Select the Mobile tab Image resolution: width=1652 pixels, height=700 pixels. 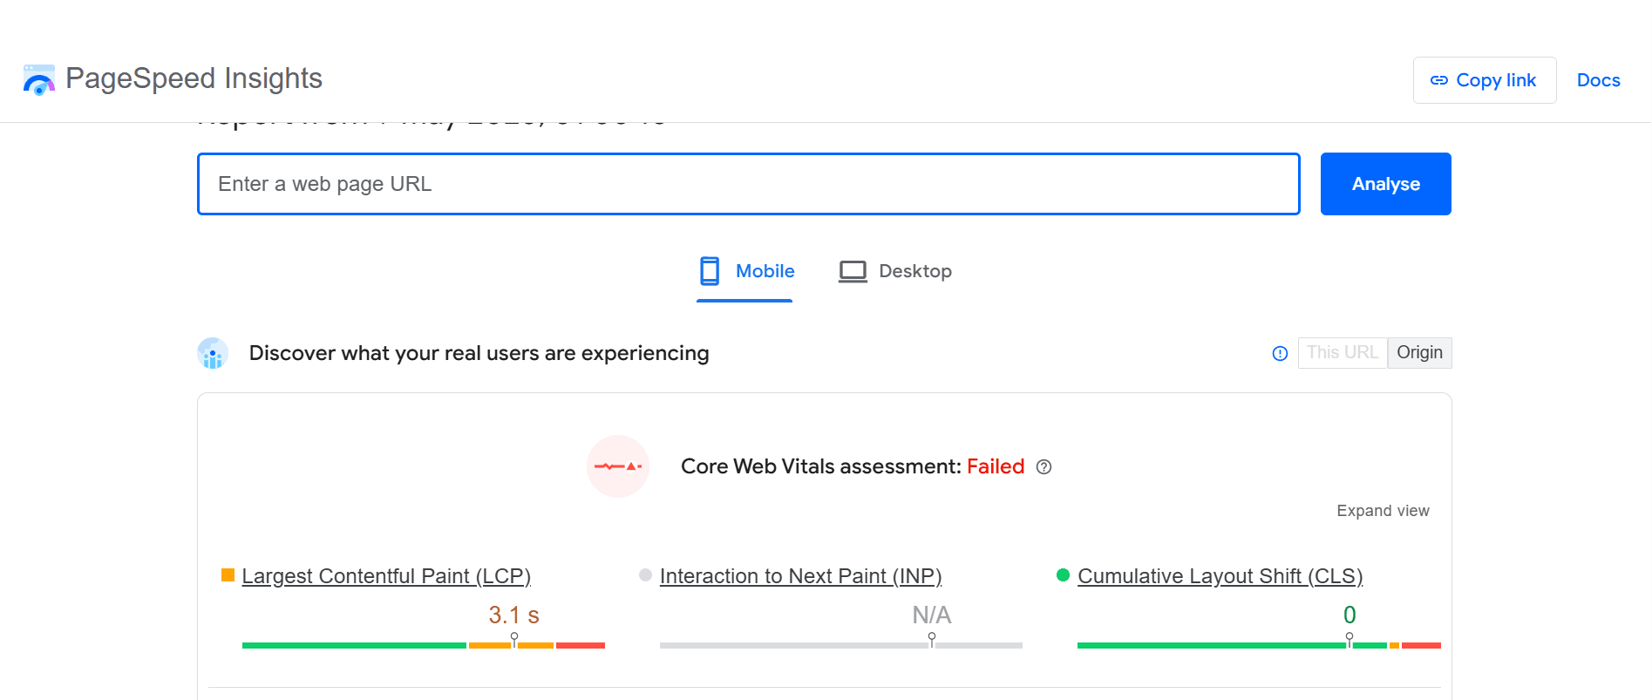click(746, 271)
